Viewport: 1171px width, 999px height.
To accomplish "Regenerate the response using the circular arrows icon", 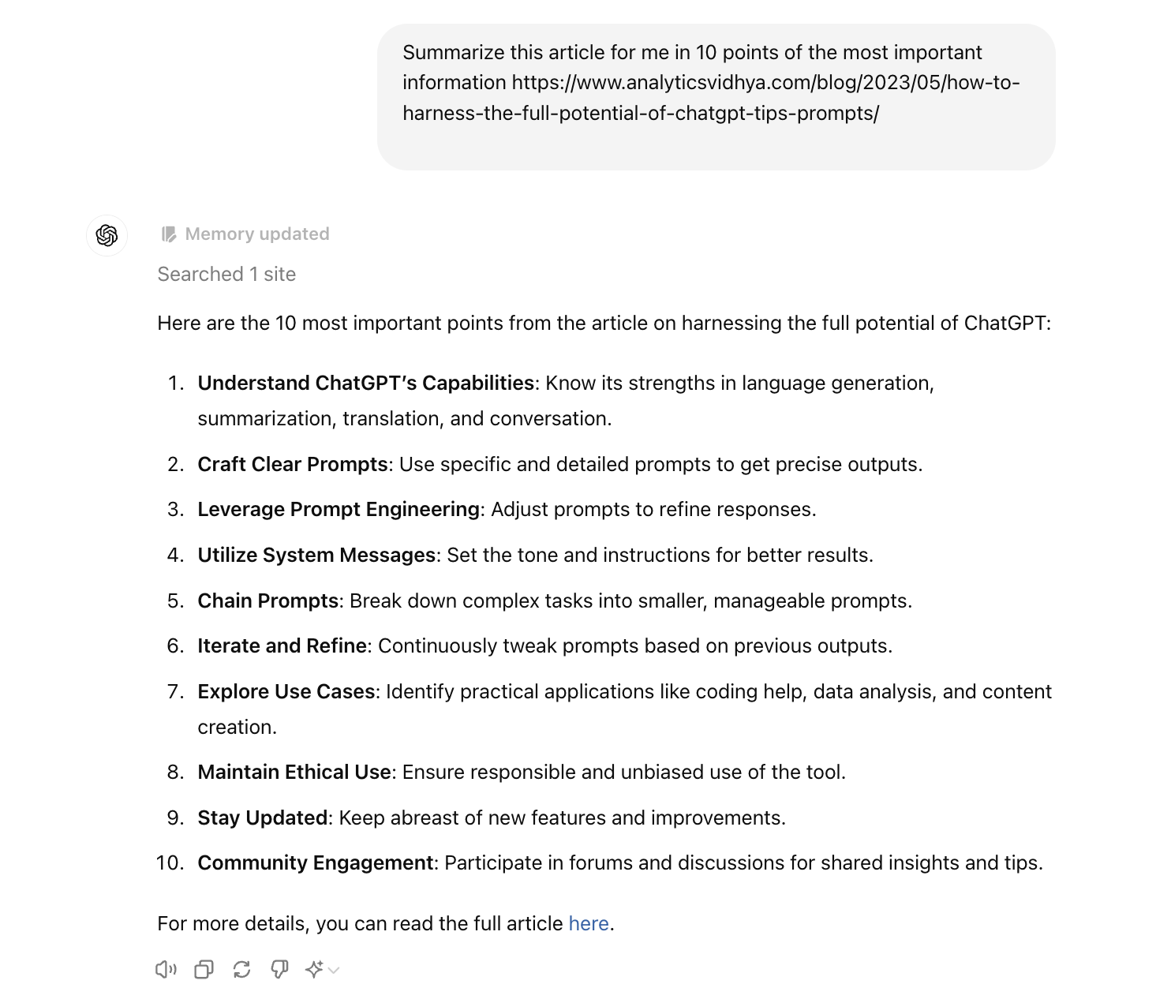I will pyautogui.click(x=241, y=969).
